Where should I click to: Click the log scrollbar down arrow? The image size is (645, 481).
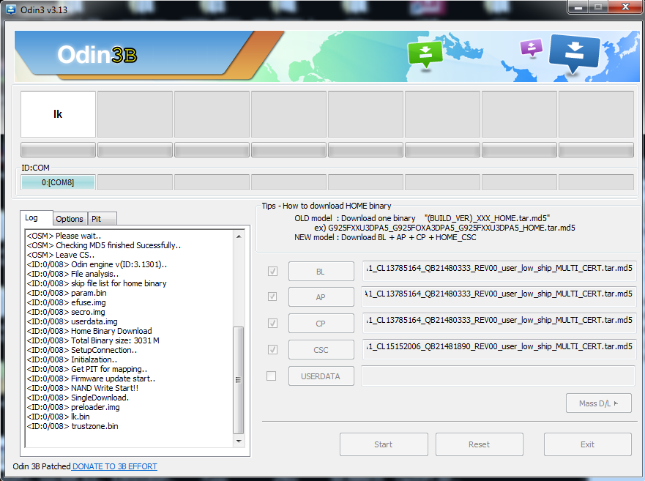tap(239, 441)
